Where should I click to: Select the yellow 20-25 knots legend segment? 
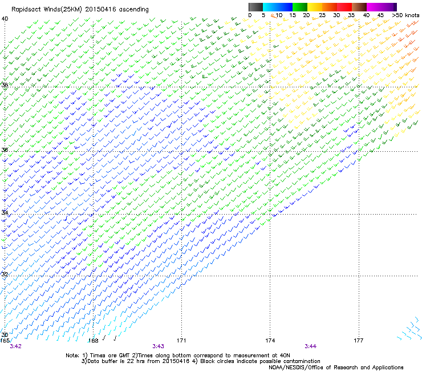coord(315,7)
